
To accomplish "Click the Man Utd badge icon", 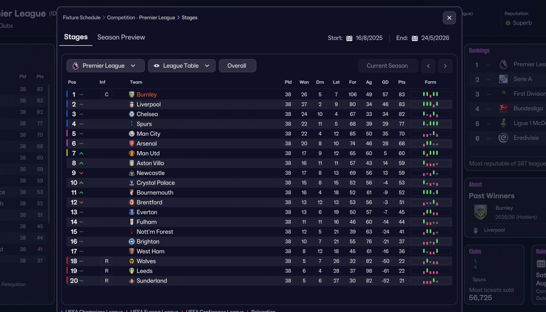I will (131, 153).
